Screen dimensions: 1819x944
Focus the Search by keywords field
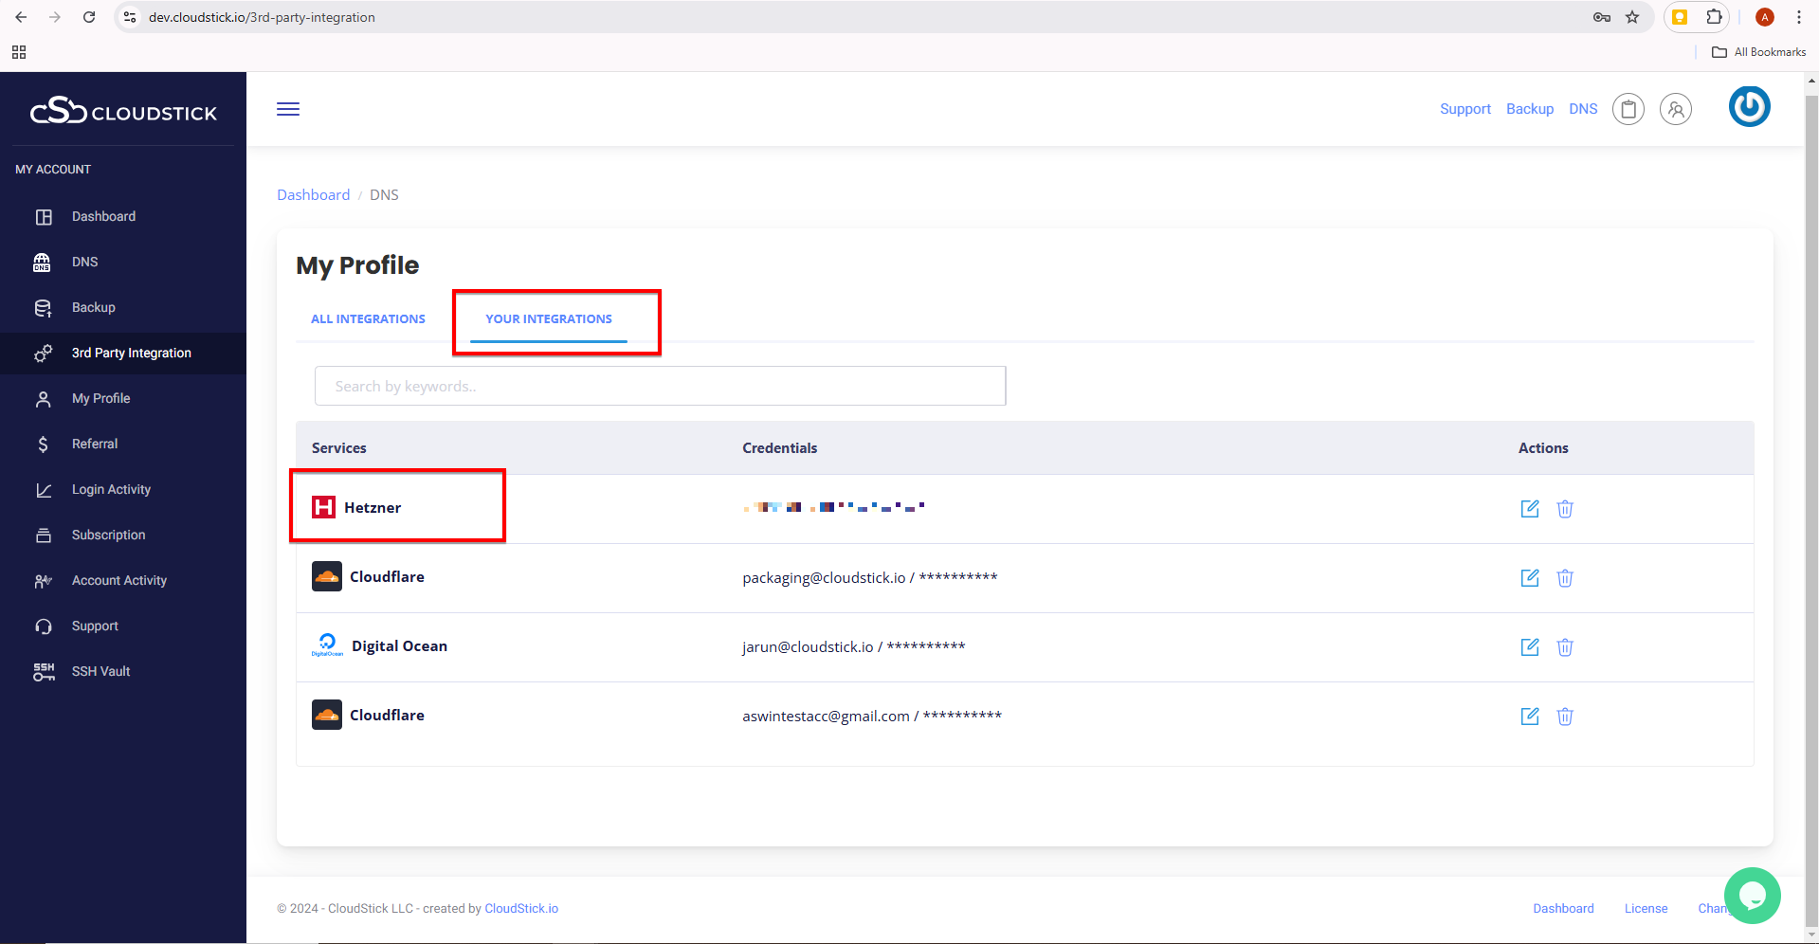click(x=660, y=387)
